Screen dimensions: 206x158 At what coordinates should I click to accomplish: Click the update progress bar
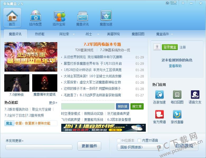click(x=39, y=147)
